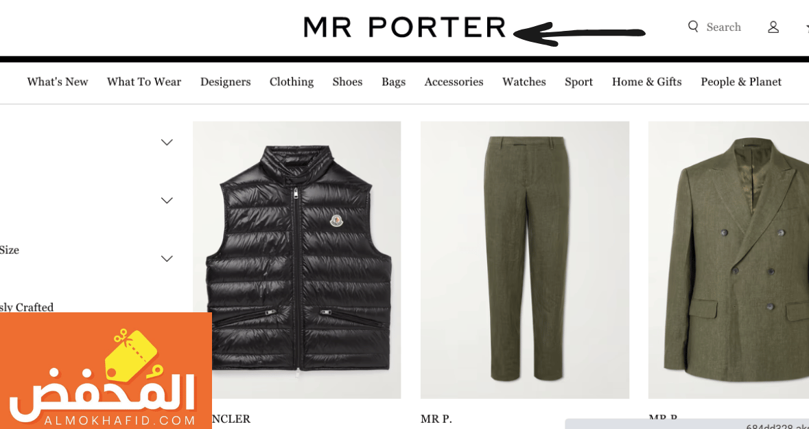
Task: Open the People & Planet menu
Action: click(x=741, y=82)
